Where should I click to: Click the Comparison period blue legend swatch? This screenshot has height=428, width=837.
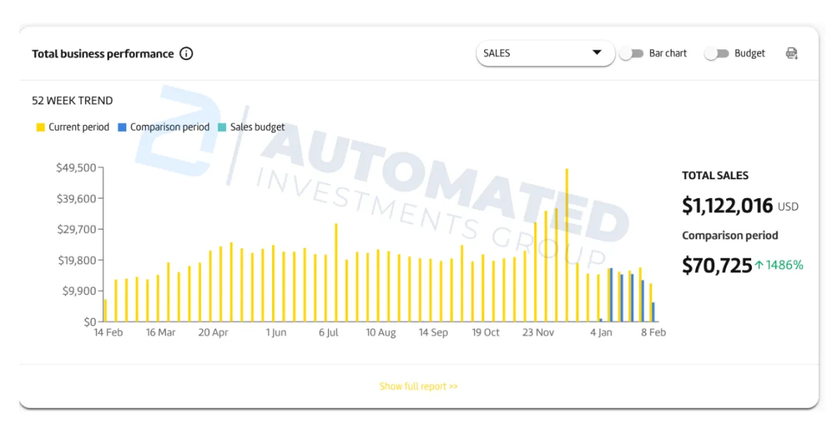coord(122,128)
